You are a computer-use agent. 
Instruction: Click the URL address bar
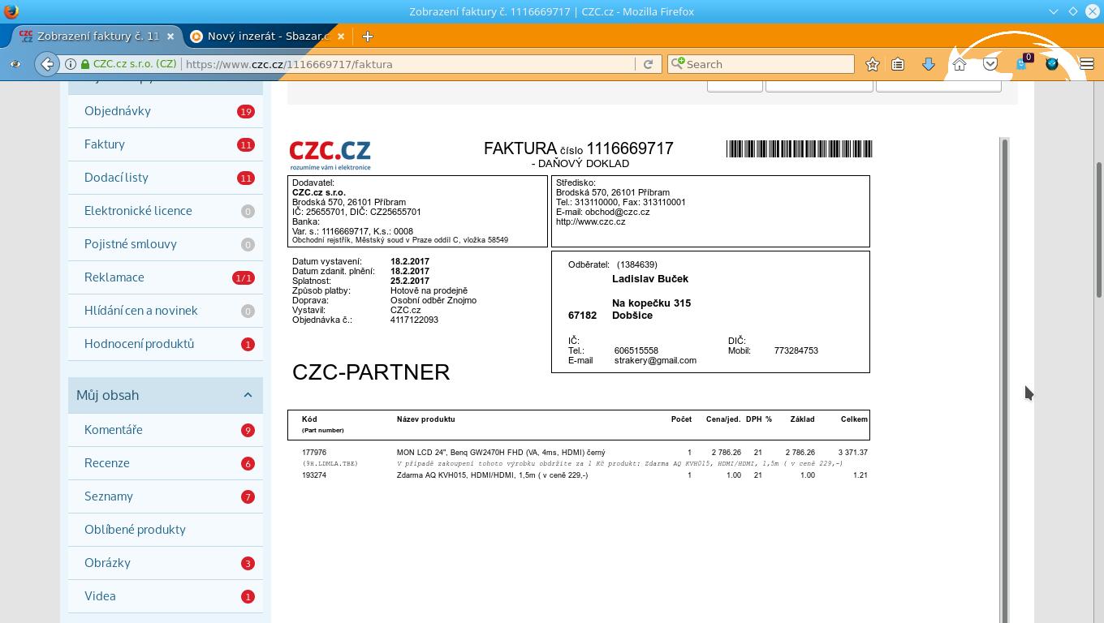[x=406, y=64]
